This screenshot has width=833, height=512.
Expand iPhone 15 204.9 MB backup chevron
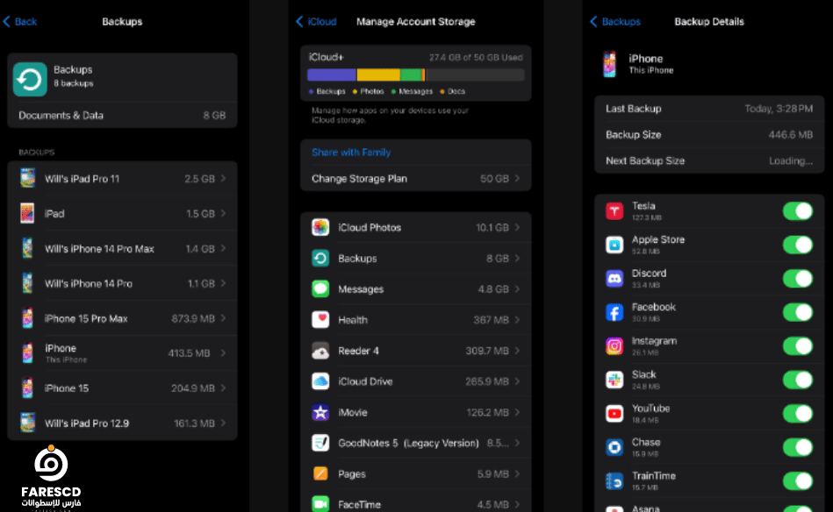click(x=224, y=388)
